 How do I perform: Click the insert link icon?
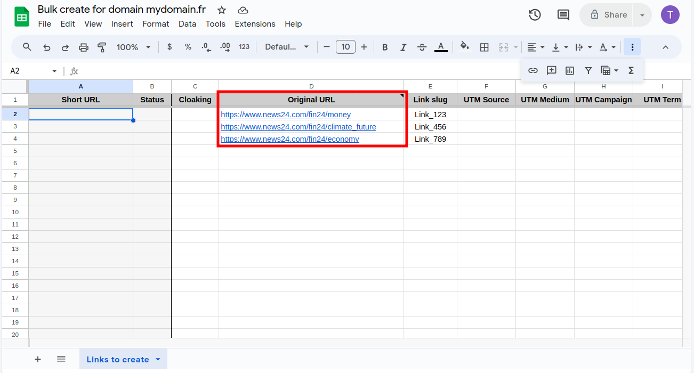coord(532,70)
